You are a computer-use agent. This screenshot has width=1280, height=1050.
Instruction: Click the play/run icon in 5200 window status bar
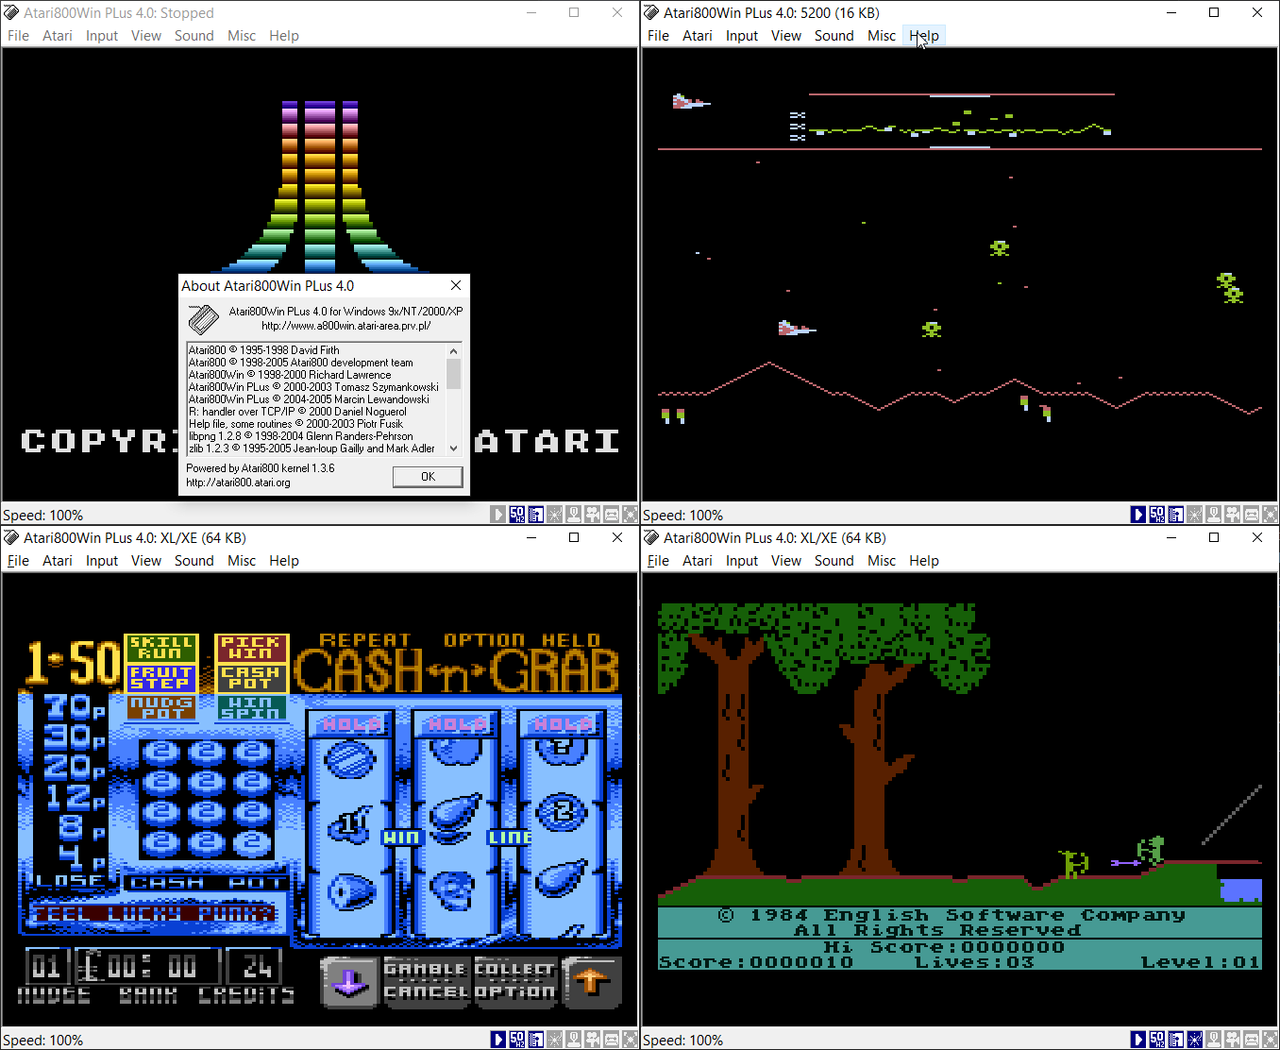[1138, 515]
